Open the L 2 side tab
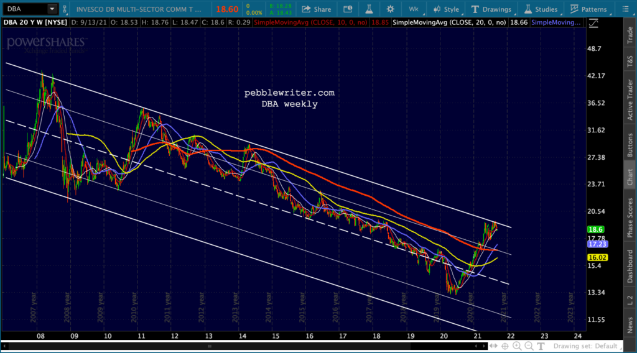 630,300
